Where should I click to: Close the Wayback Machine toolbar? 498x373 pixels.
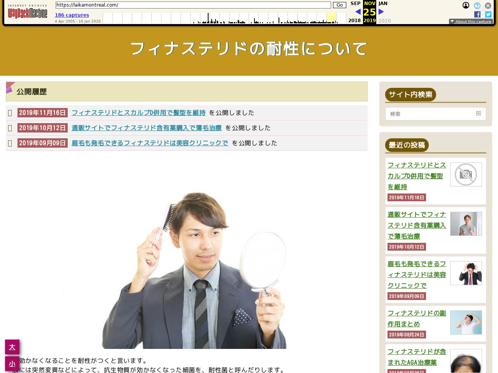pyautogui.click(x=488, y=5)
